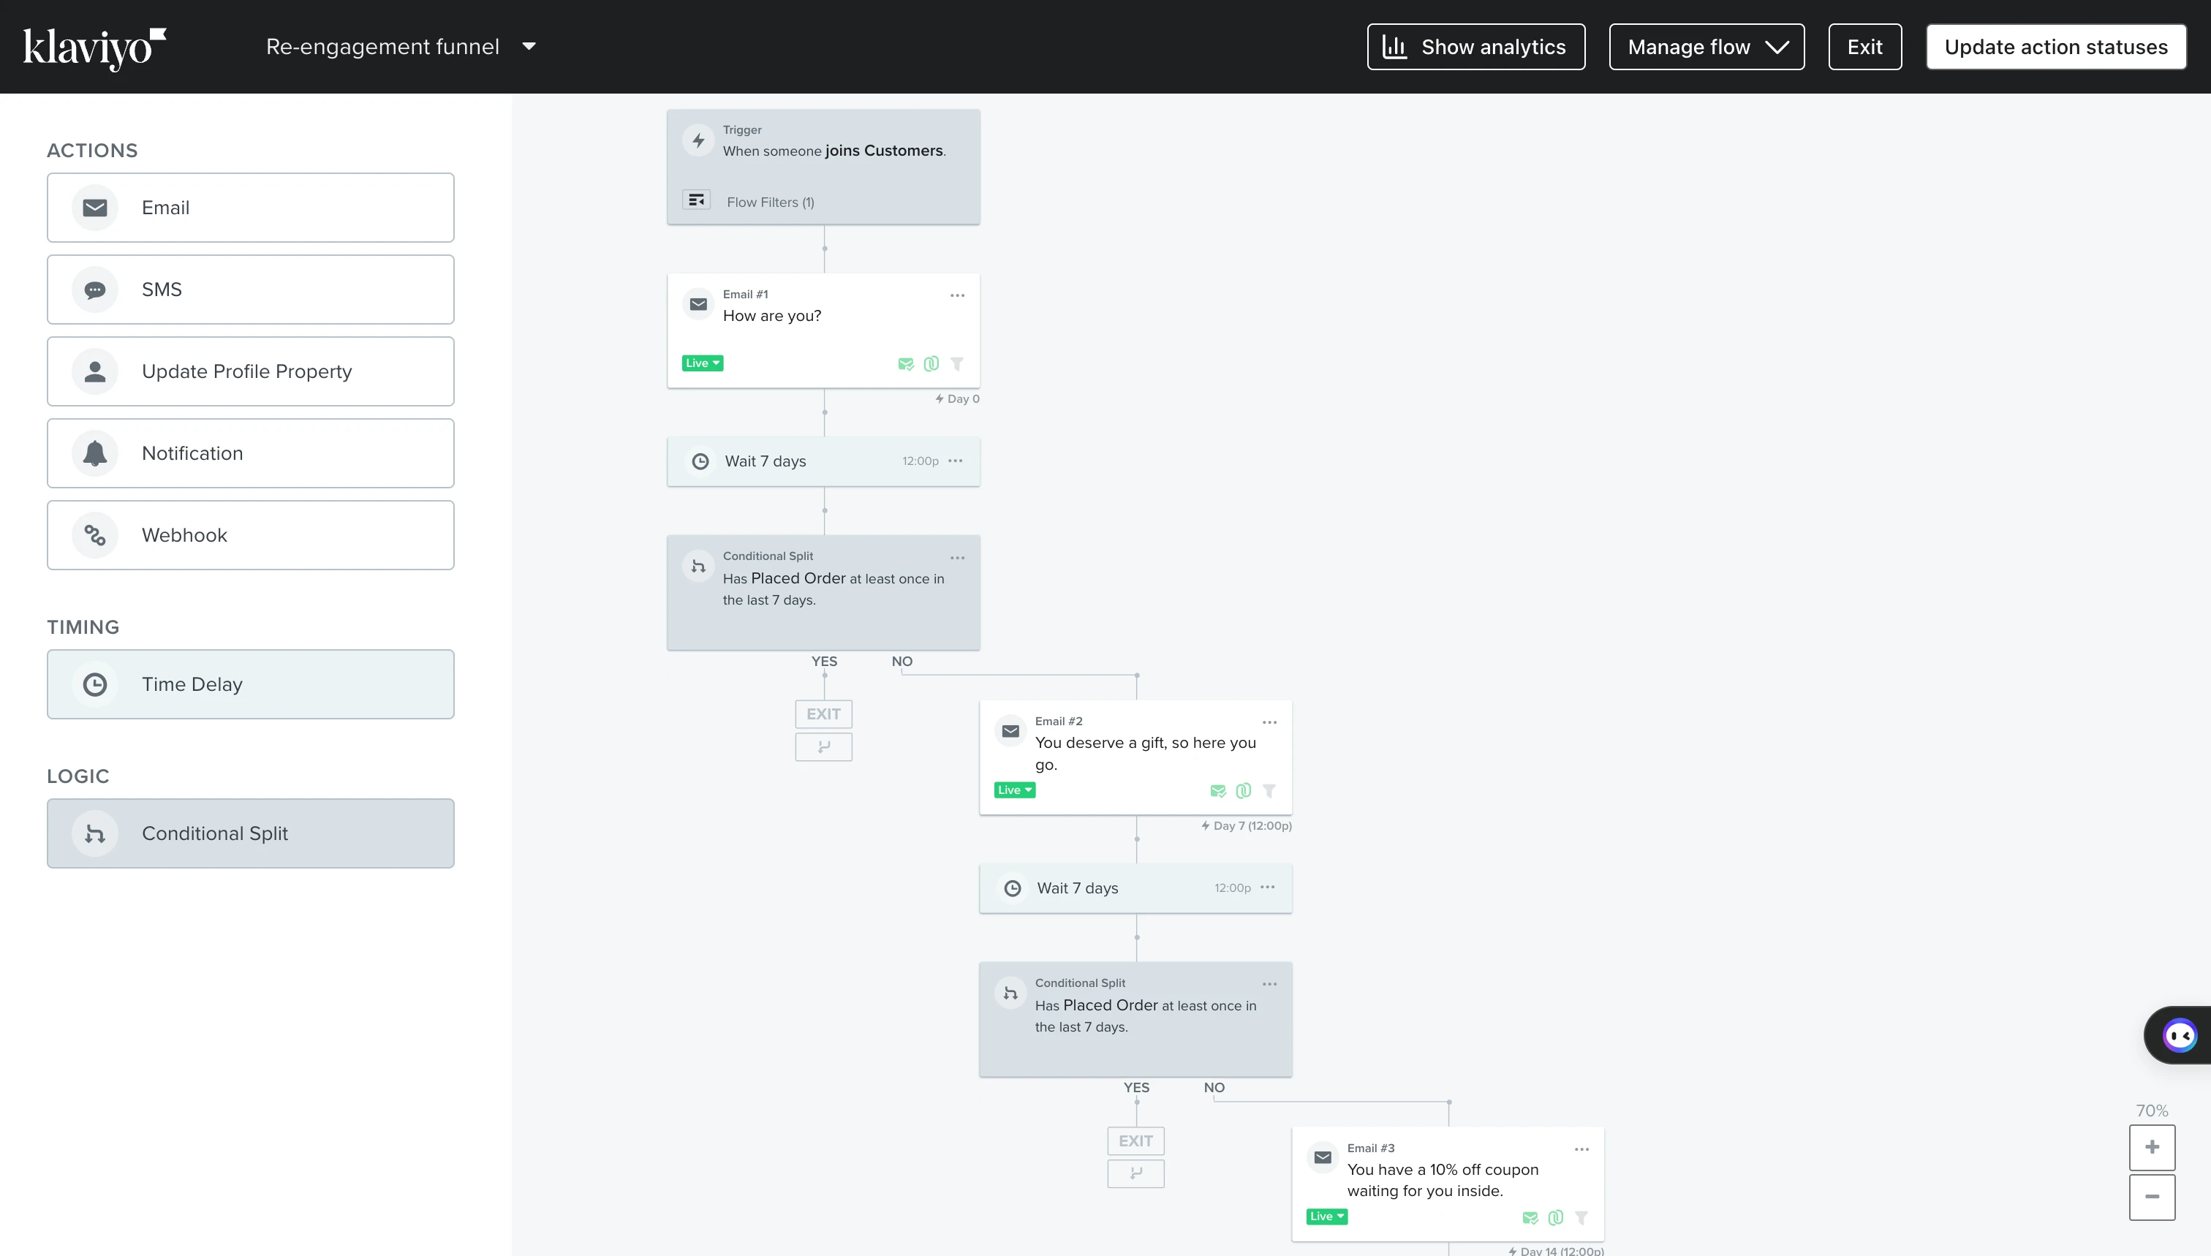2211x1256 pixels.
Task: Select the first Wait 7 days delay
Action: coord(824,461)
